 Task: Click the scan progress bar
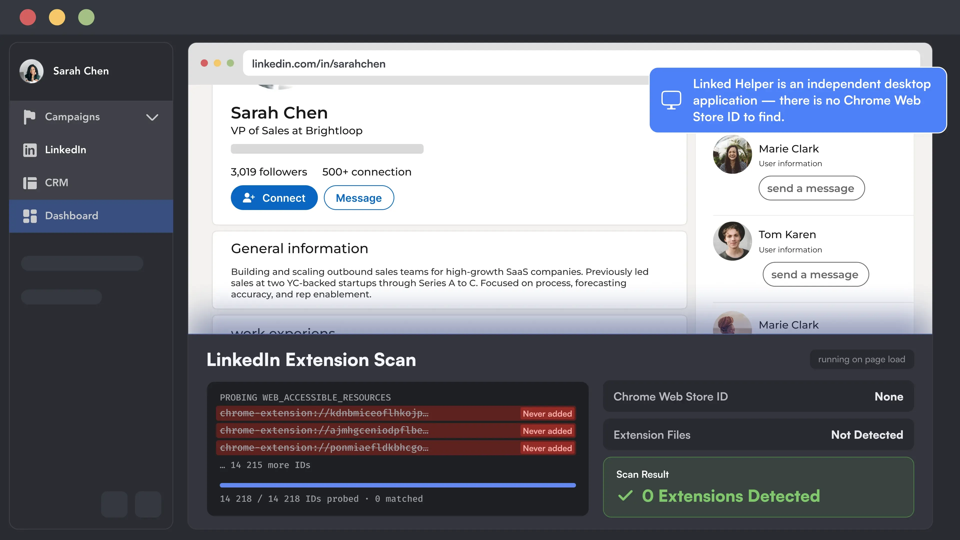[x=398, y=485]
